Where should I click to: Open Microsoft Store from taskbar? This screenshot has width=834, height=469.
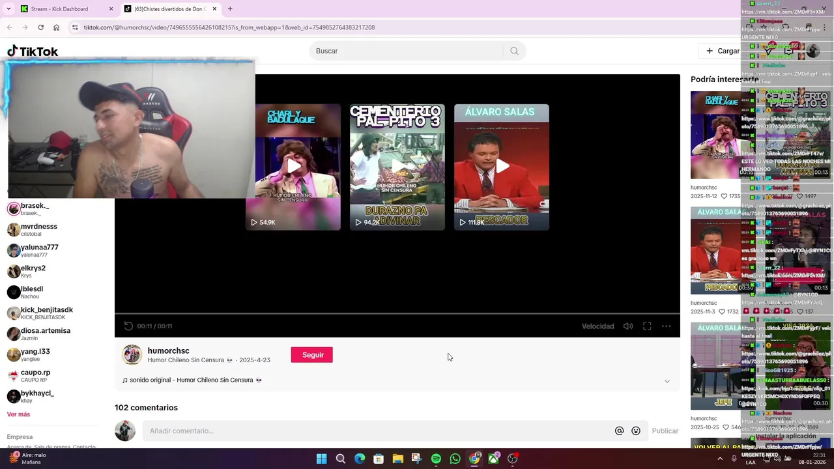pos(379,459)
